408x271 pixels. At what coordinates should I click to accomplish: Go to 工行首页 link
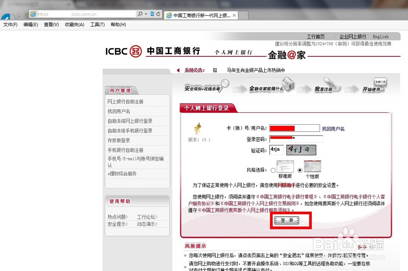[x=315, y=37]
